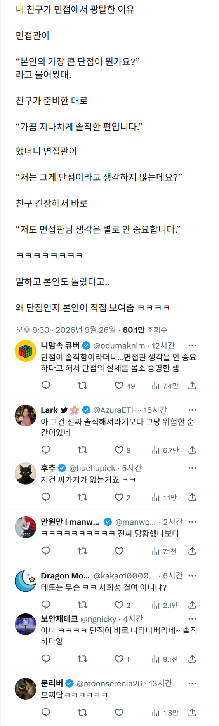Like 문리버's reply
This screenshot has height=726, width=219.
119,712
